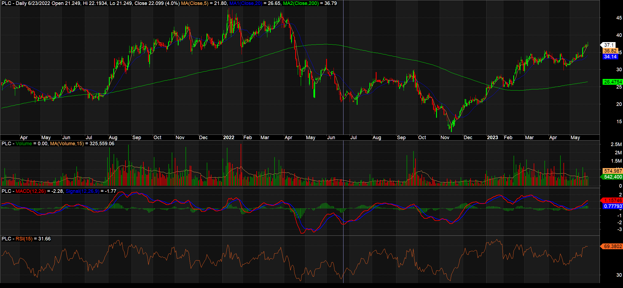The height and width of the screenshot is (288, 623).
Task: Select the MA(Volume,15) legend label
Action: tap(67, 144)
